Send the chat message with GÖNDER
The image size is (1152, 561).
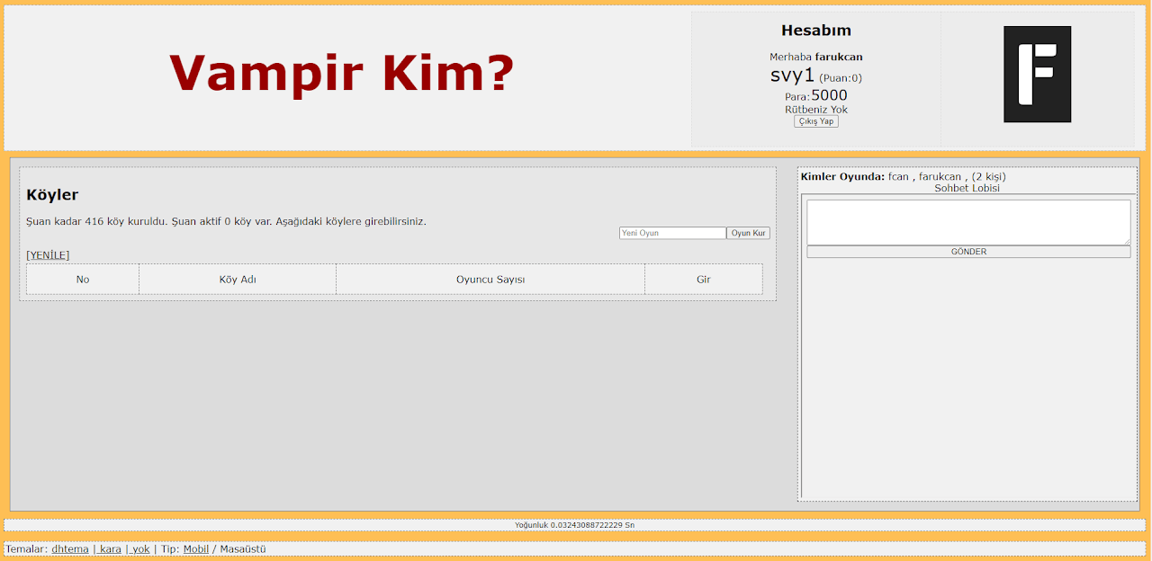pos(967,252)
